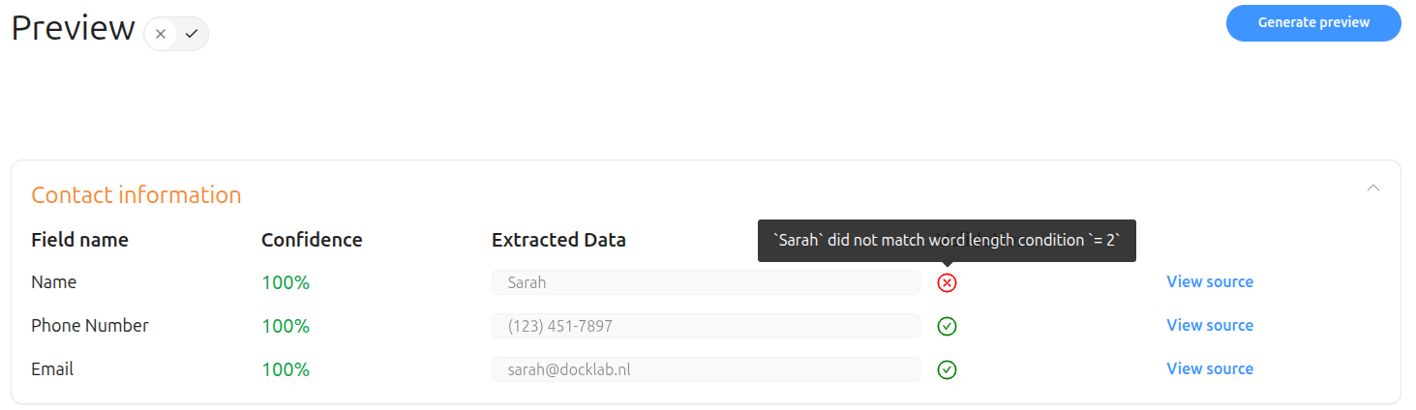Select the checkmark option in Preview switch
Viewport: 1416px width, 410px height.
click(x=192, y=34)
